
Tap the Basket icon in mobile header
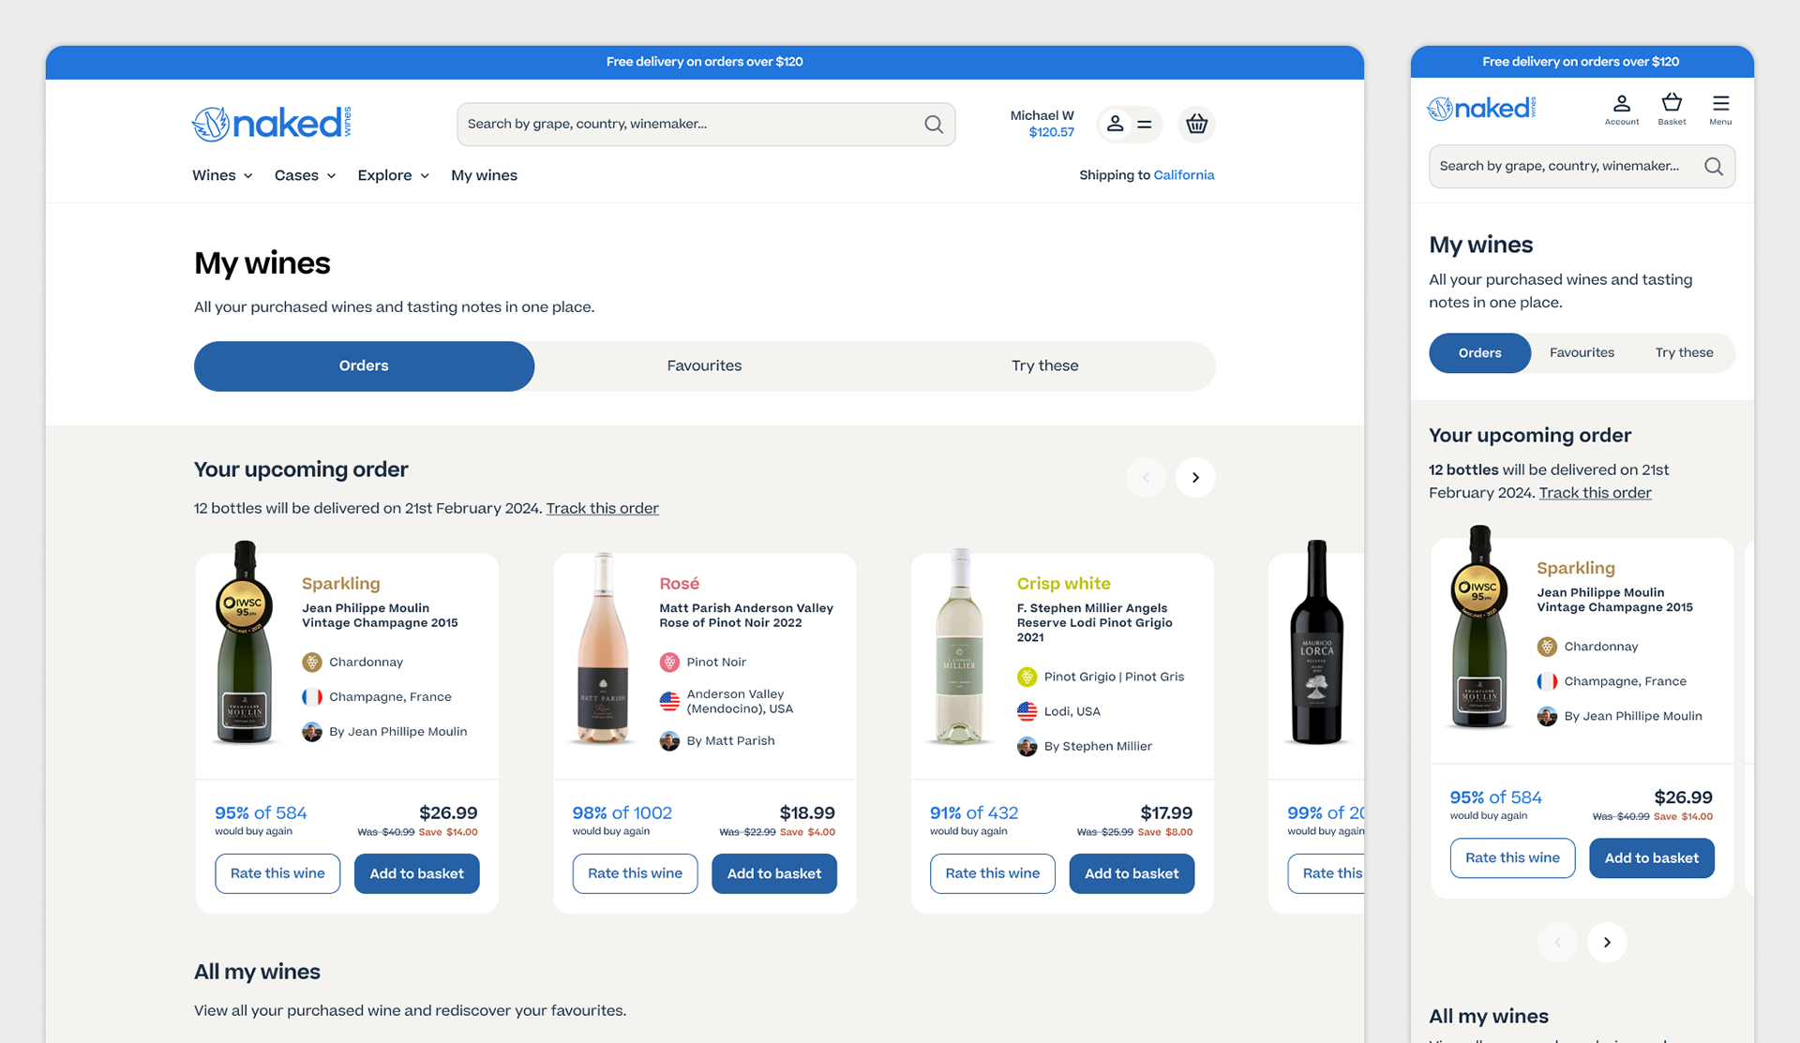tap(1672, 109)
